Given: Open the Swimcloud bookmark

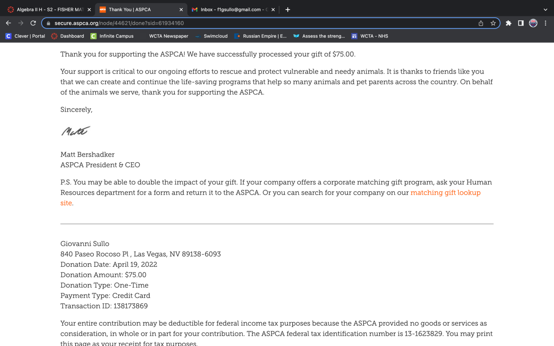Looking at the screenshot, I should coord(211,36).
